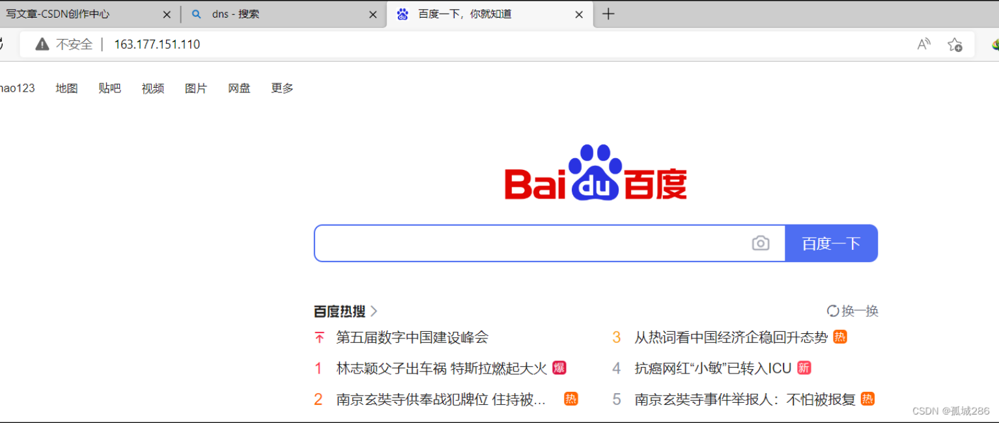Click the read aloud icon in address bar

pyautogui.click(x=923, y=44)
